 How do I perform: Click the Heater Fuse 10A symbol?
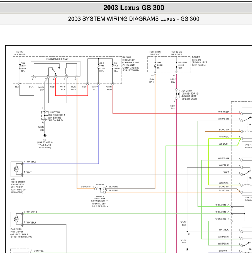tap(177, 65)
